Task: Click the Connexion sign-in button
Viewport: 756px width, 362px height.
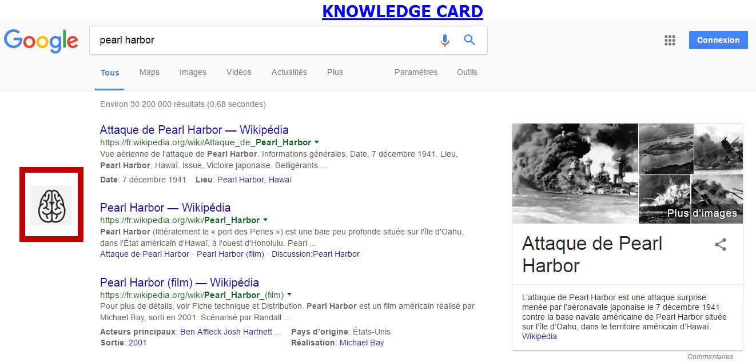Action: [x=718, y=40]
